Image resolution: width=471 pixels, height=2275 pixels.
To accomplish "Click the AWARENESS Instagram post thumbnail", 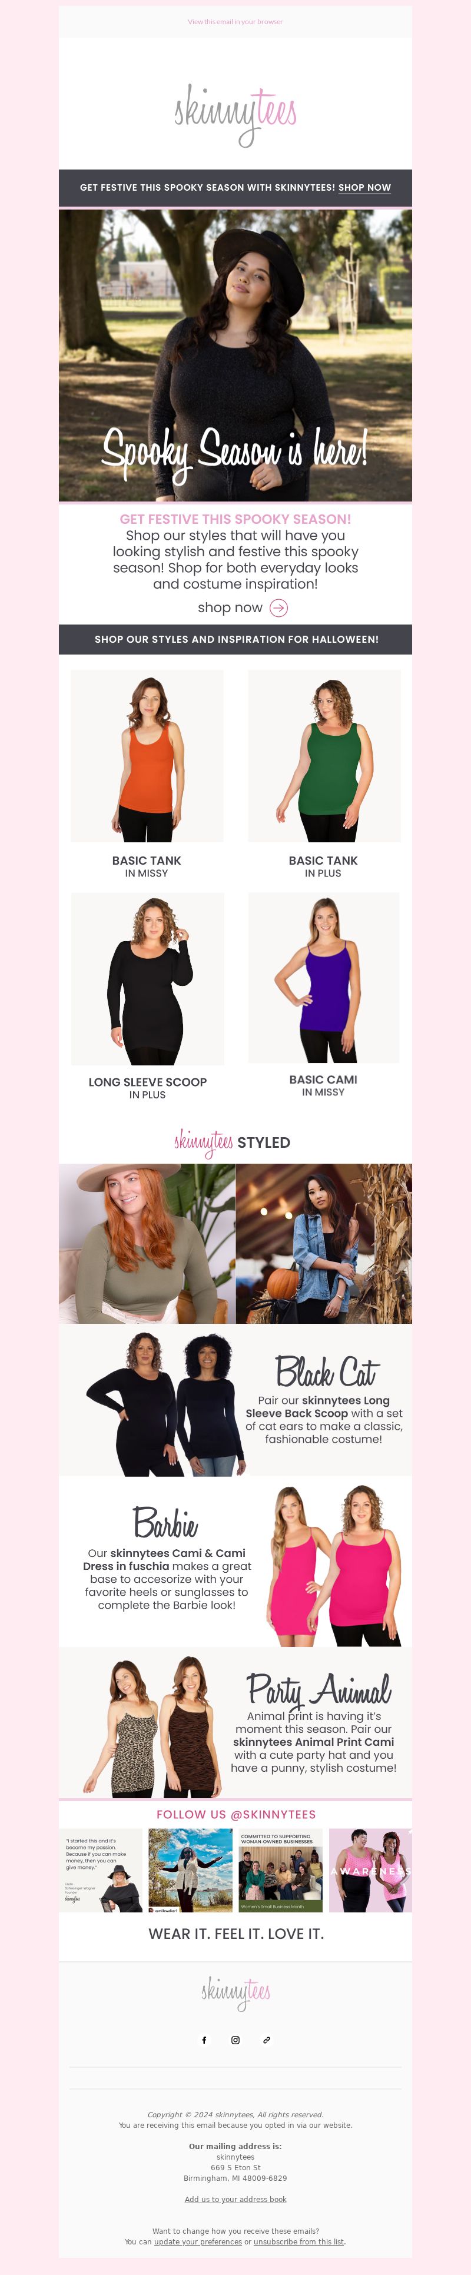I will [x=370, y=1869].
